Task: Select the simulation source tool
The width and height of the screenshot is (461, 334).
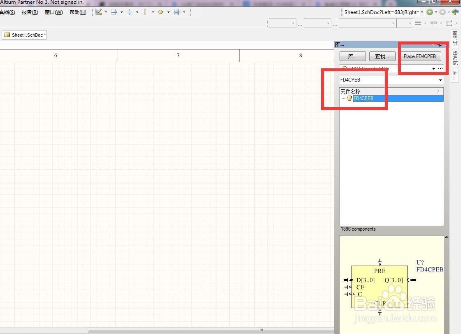Action: coord(161,12)
